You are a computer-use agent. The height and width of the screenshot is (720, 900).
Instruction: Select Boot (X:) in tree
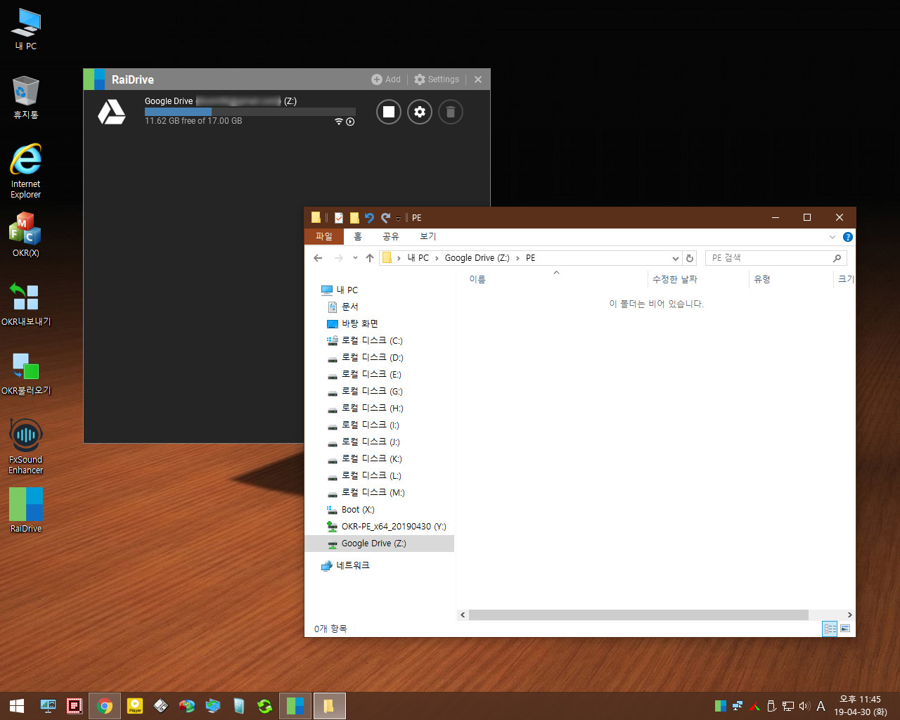350,510
